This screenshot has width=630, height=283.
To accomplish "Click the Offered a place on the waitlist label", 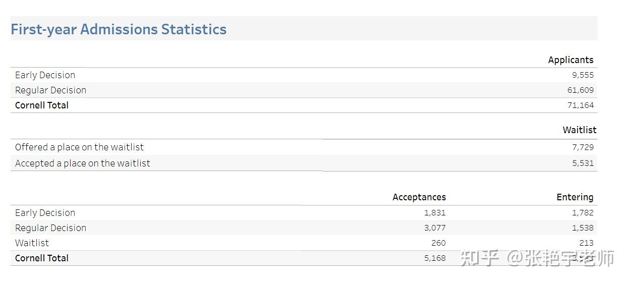I will (x=79, y=147).
